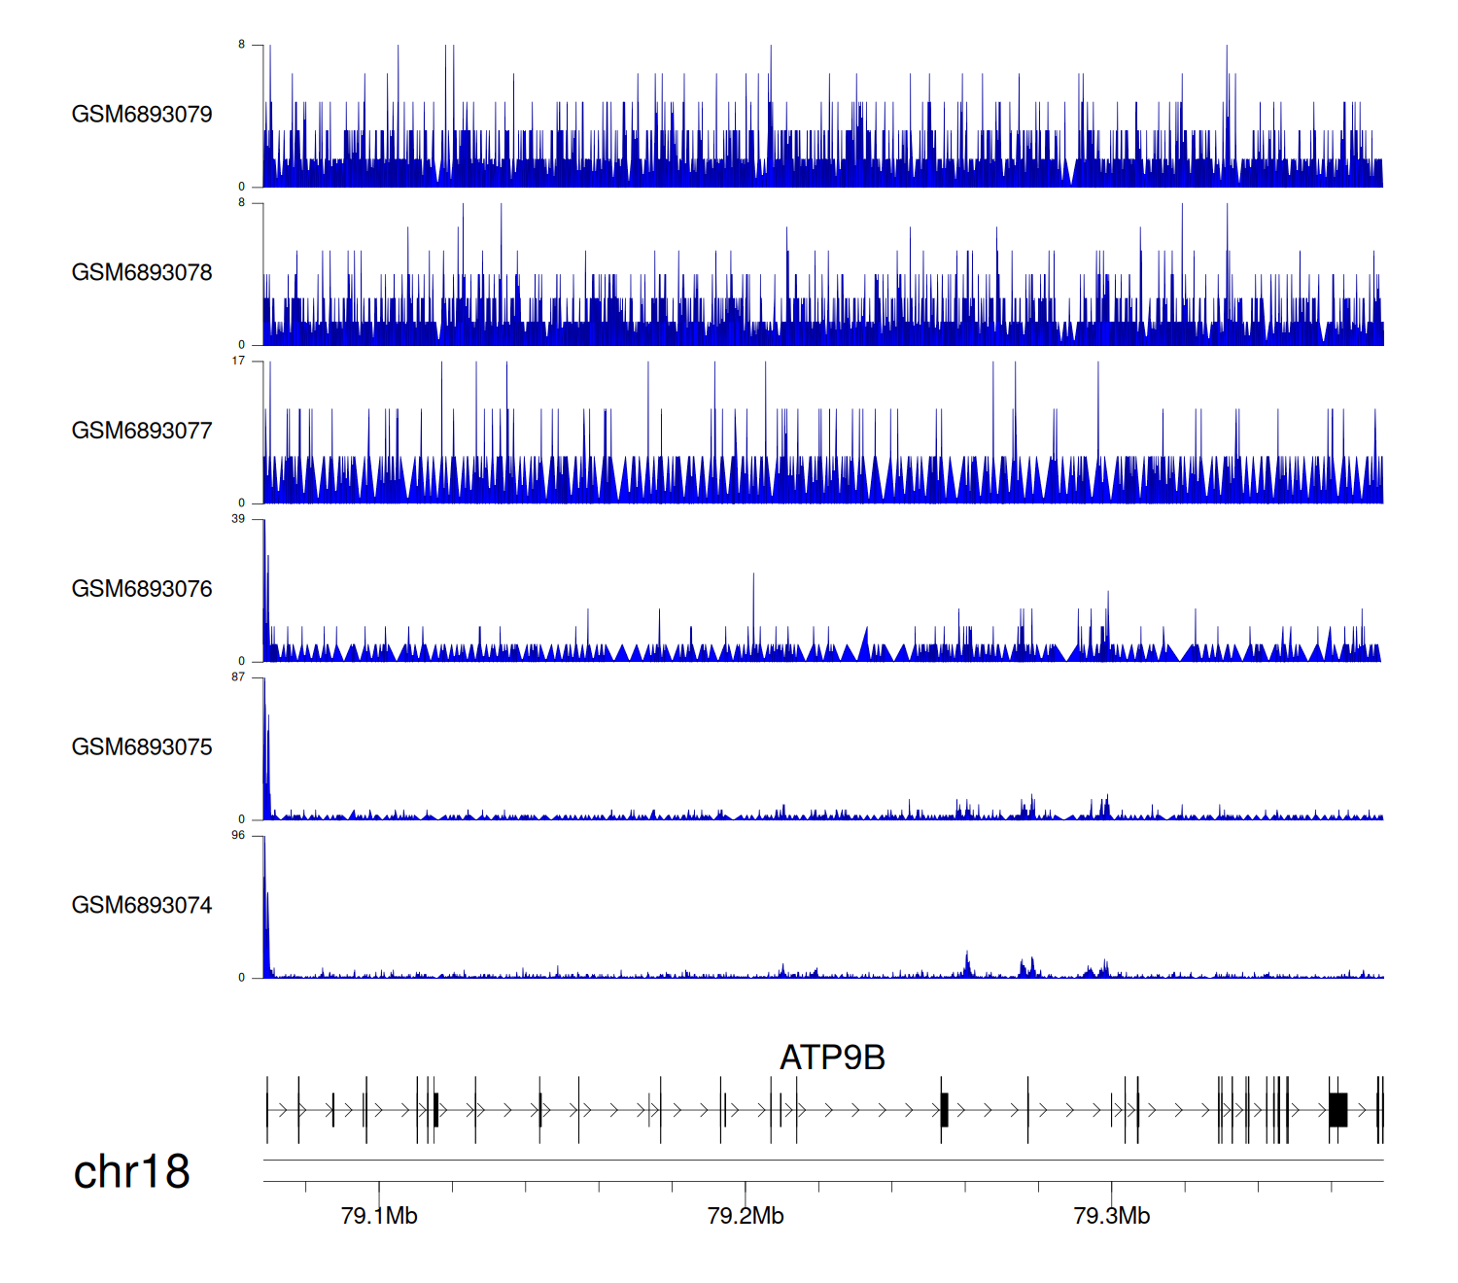Select the GSM6893074 track name

click(x=142, y=906)
